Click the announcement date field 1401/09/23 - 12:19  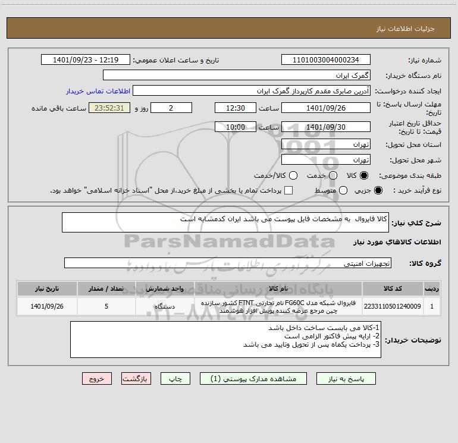86,60
